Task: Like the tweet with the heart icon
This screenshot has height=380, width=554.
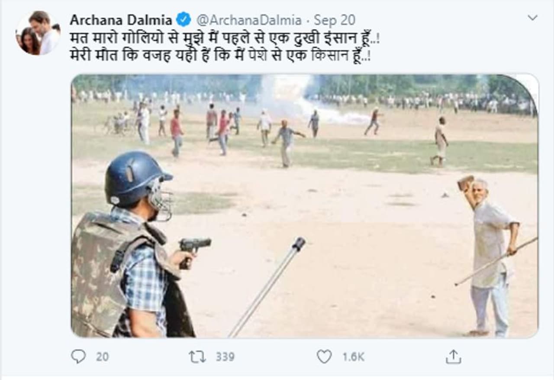Action: click(x=324, y=356)
